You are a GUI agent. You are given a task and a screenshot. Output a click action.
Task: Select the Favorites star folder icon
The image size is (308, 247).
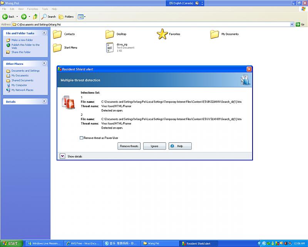[162, 34]
